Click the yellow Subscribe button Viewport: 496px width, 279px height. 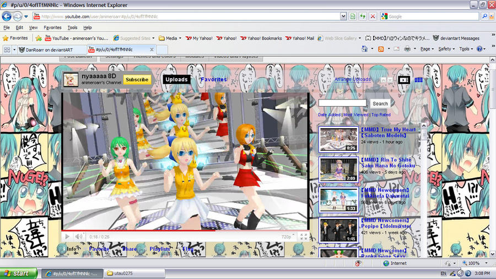point(137,80)
